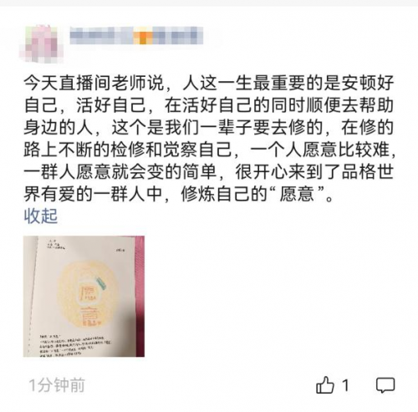Select post line starting 今天直播间老师说
Image resolution: width=418 pixels, height=412 pixels.
coord(209,83)
